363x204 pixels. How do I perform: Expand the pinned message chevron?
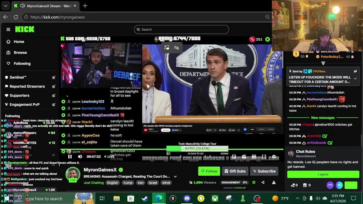[x=355, y=79]
